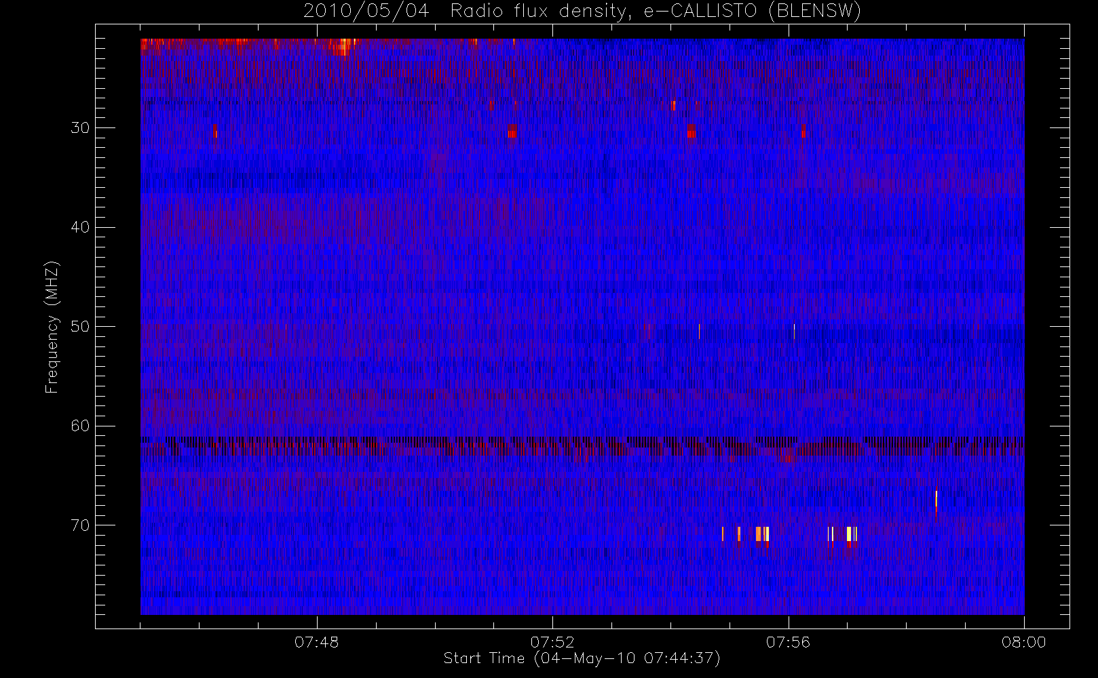Click the 07:48 time tick label
The height and width of the screenshot is (678, 1098).
click(317, 642)
